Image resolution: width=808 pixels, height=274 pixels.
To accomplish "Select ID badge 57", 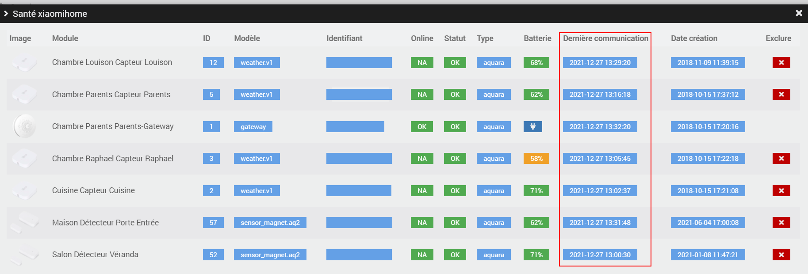I will point(213,223).
